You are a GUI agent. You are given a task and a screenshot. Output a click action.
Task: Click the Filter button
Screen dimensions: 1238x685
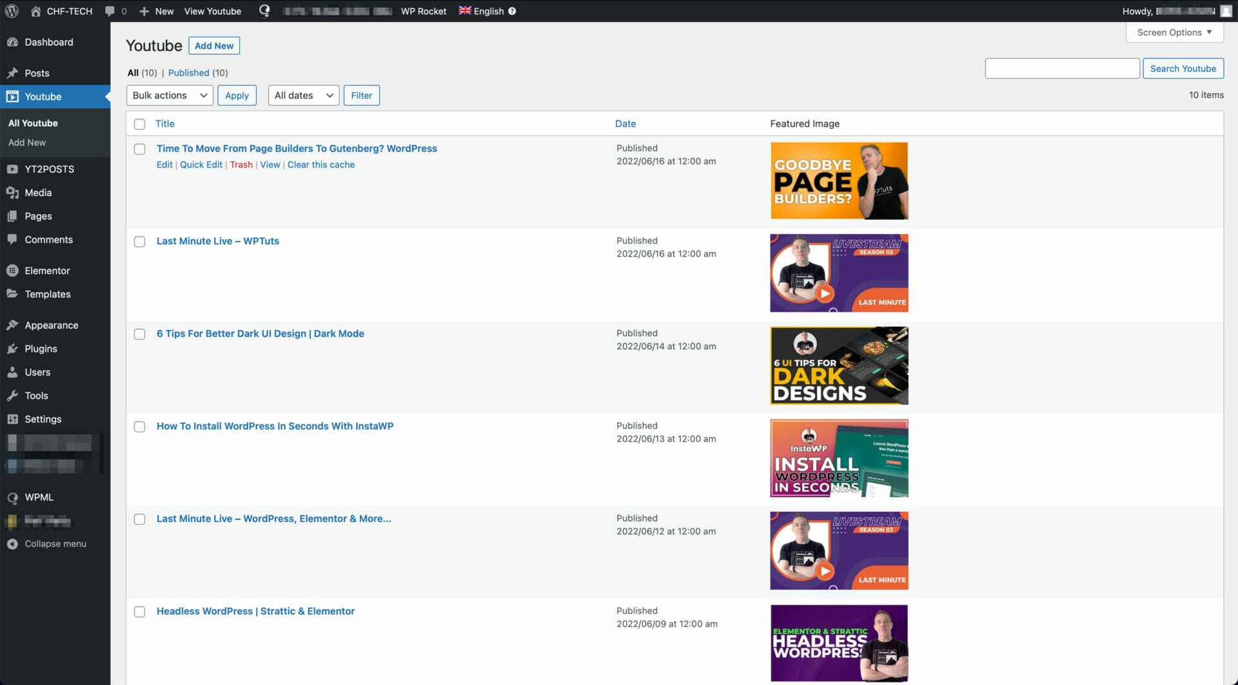pyautogui.click(x=362, y=95)
